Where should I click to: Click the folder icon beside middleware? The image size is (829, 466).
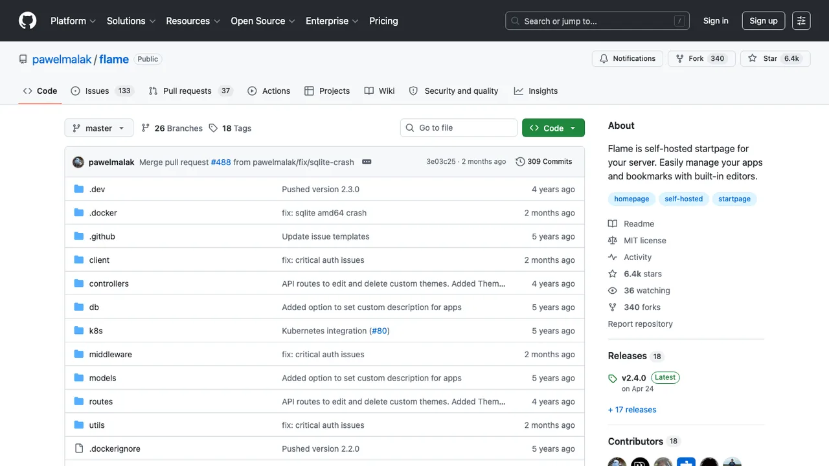click(79, 354)
